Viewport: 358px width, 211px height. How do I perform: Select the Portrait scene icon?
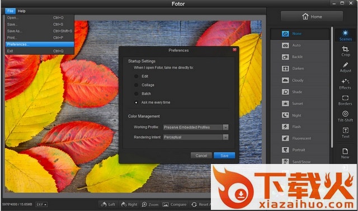[285, 150]
